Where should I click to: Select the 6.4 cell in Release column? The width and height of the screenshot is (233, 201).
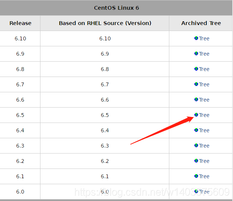coord(20,130)
